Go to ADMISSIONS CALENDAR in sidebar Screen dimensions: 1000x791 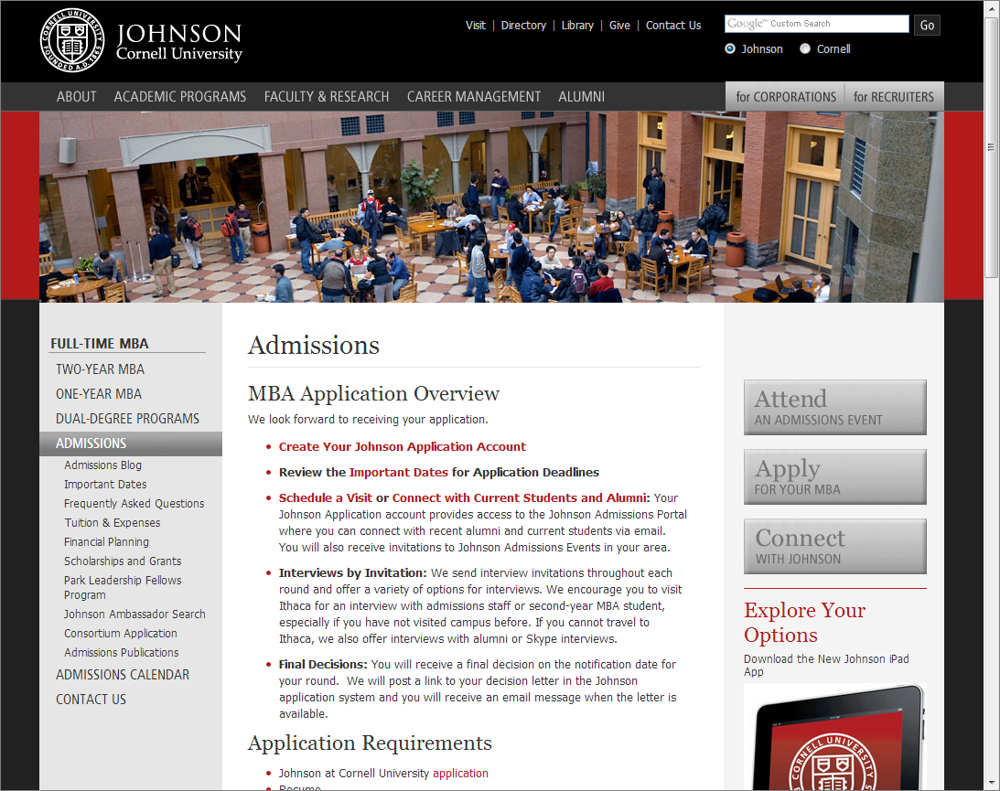(x=123, y=674)
